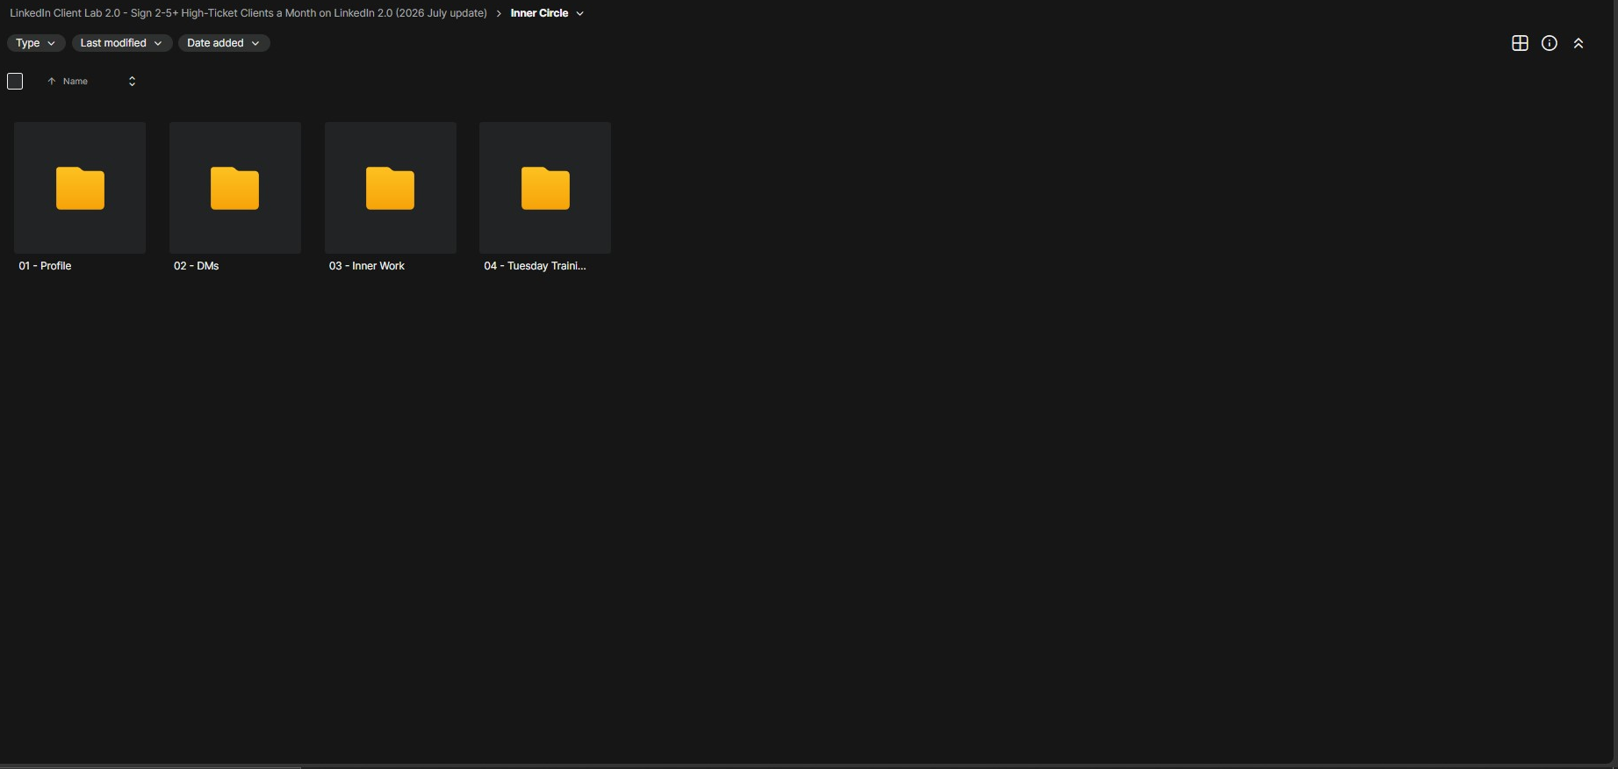Expand the Inner Circle breadcrumb menu

click(579, 13)
